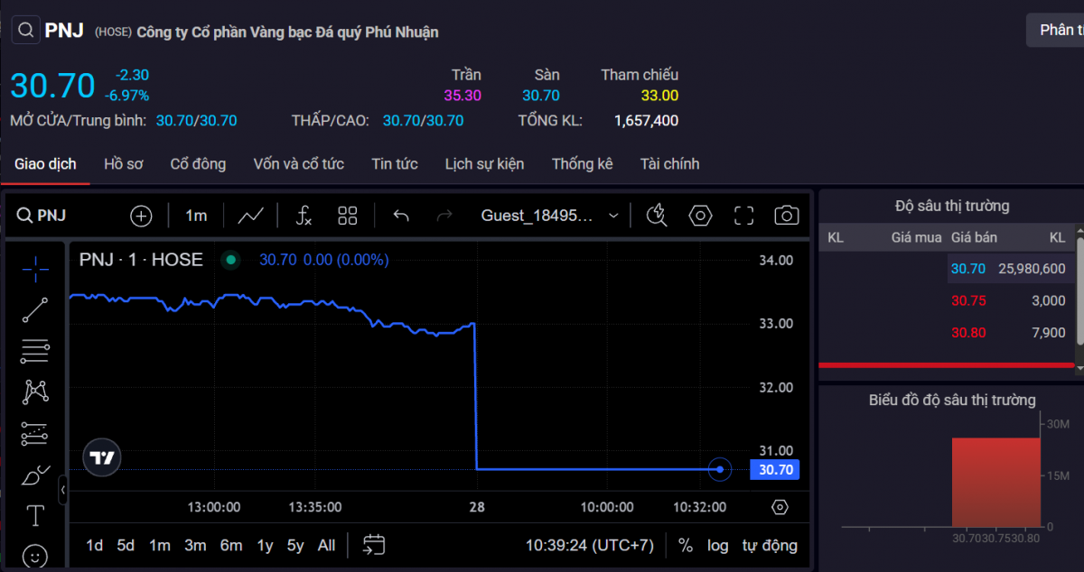Set chart range to 1d
Viewport: 1084px width, 572px height.
coord(95,545)
